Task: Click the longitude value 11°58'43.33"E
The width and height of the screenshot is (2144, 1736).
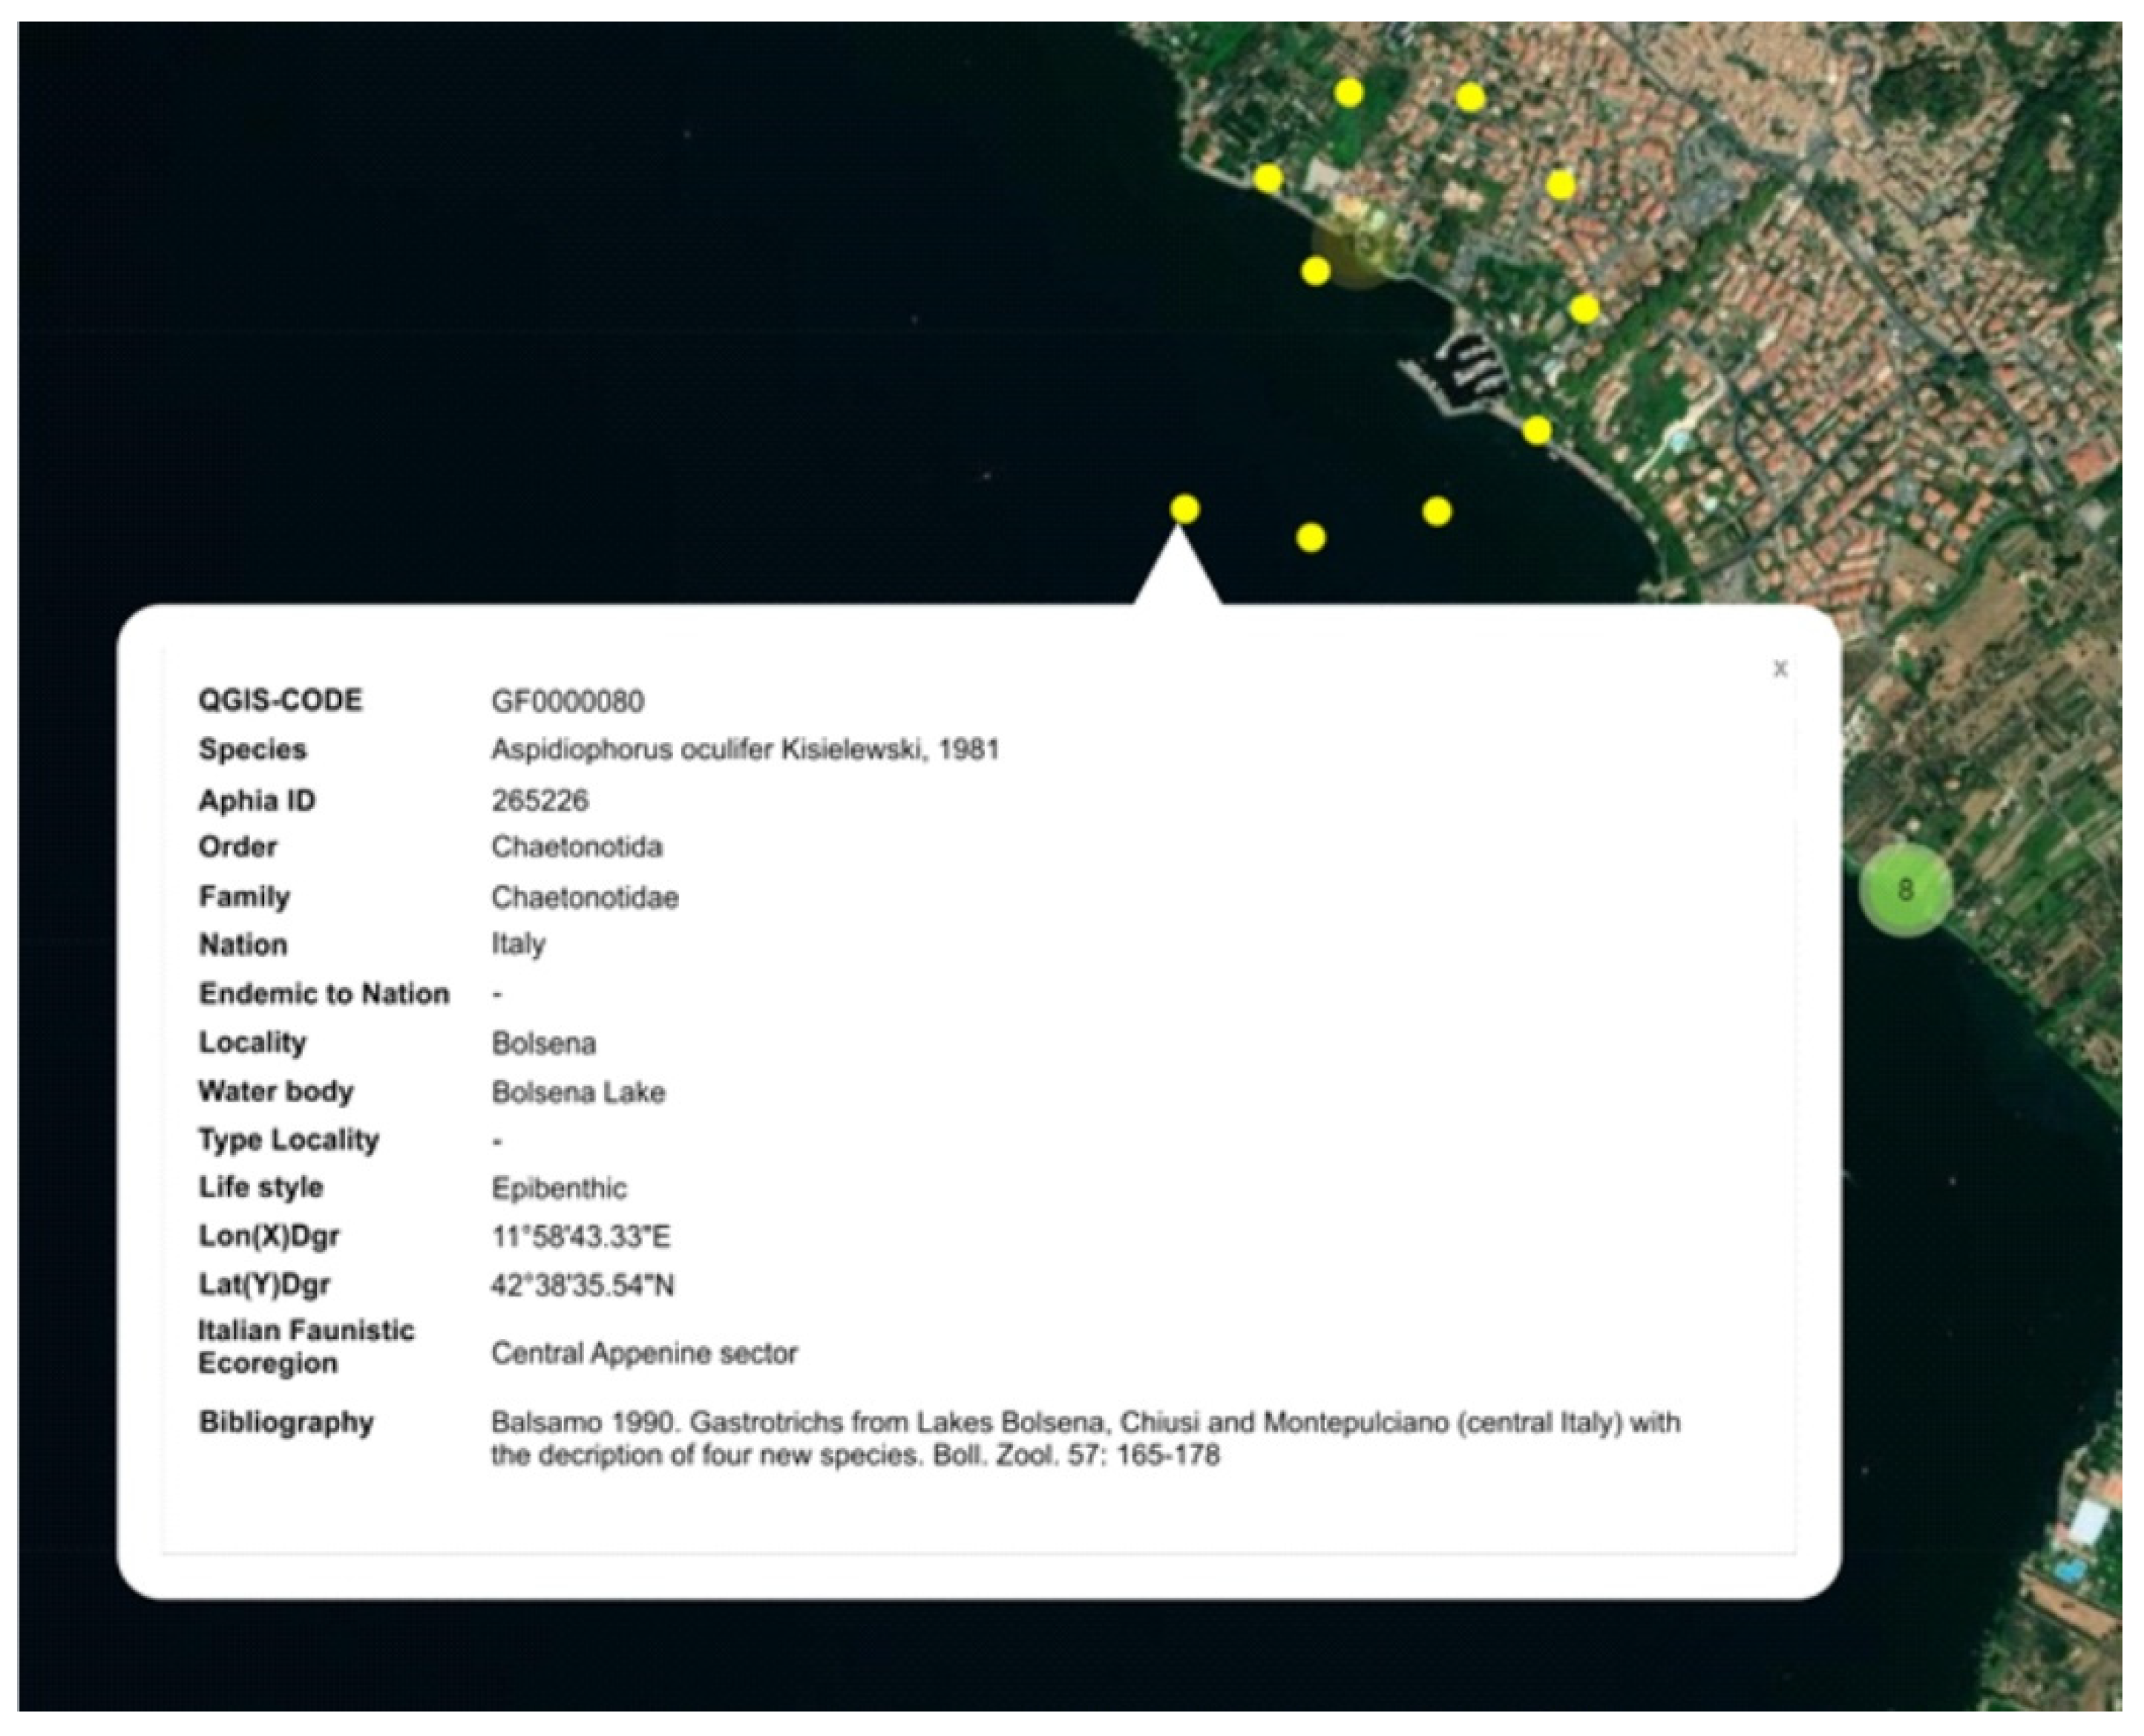Action: [580, 1237]
